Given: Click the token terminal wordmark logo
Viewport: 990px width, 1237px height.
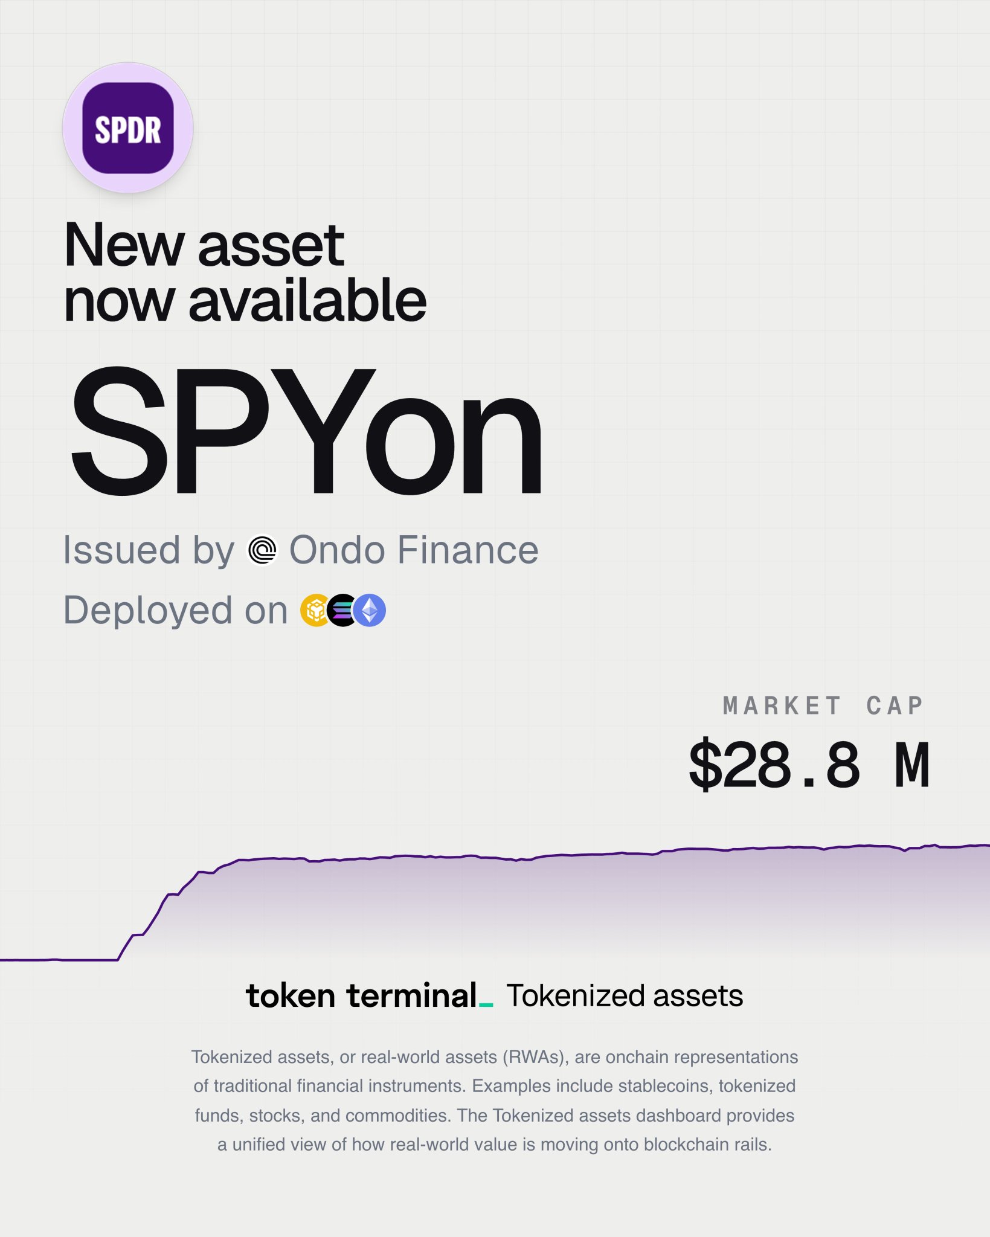Looking at the screenshot, I should point(361,995).
